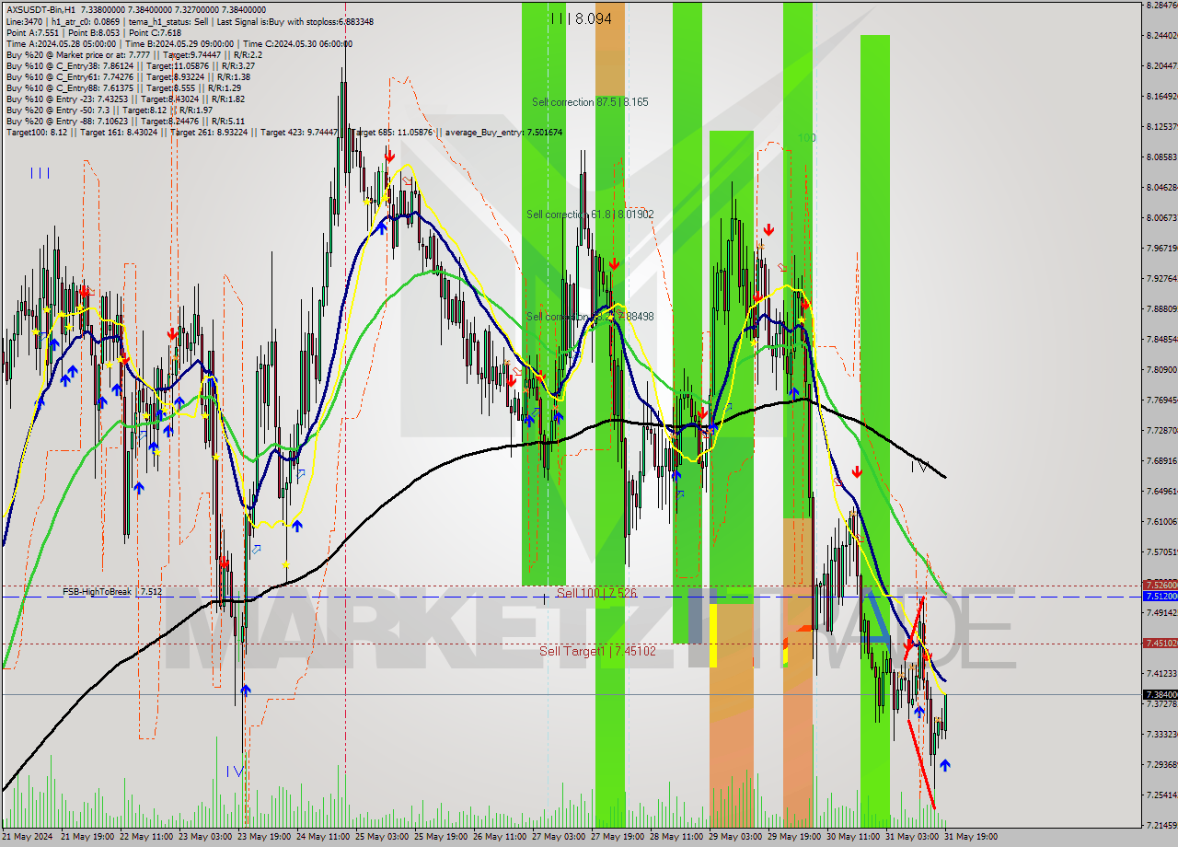Click the 'I I I 8.094' wave label
Screen dimensions: 1178x847
click(x=581, y=17)
